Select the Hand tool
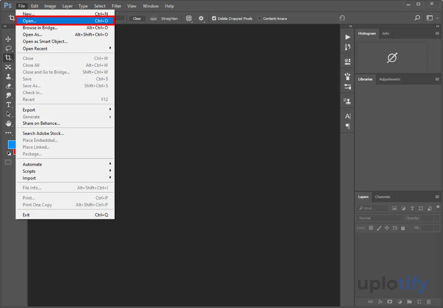Viewport: 443px width, 308px height. 8,124
